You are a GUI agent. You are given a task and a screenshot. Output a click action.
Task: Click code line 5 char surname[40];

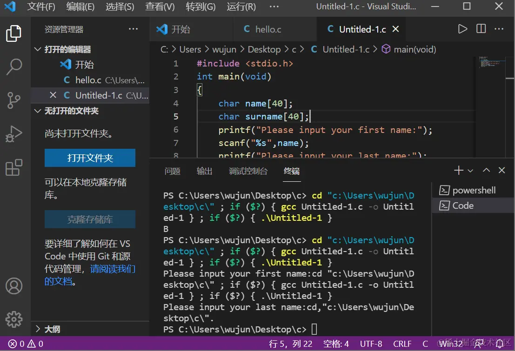point(264,117)
